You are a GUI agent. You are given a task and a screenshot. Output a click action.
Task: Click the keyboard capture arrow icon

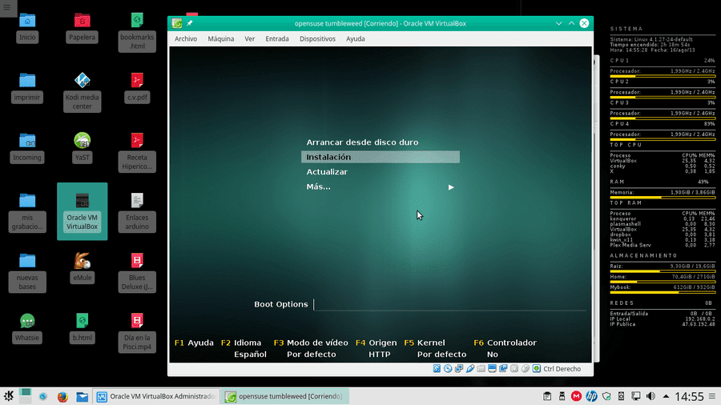point(537,369)
